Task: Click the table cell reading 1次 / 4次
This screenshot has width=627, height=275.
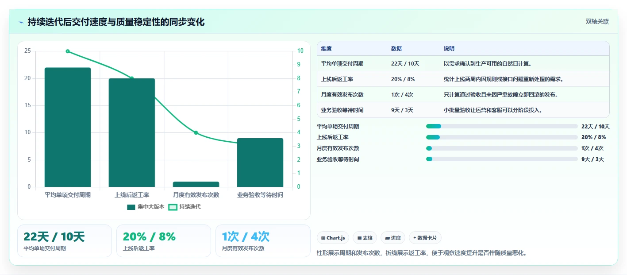Action: 402,95
